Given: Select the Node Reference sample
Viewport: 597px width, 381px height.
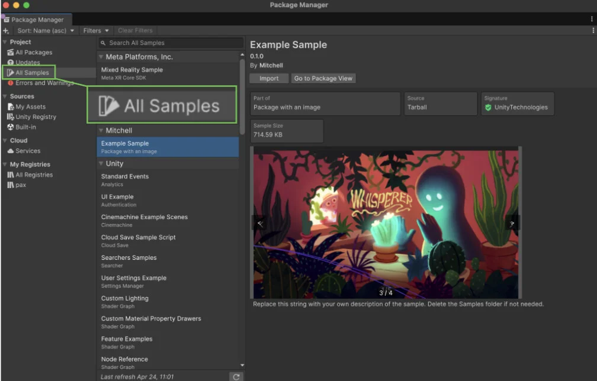Looking at the screenshot, I should (x=168, y=363).
